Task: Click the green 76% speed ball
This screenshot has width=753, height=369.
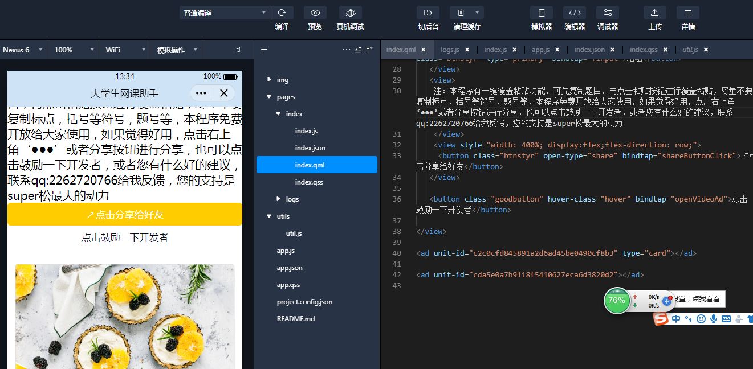Action: click(617, 301)
